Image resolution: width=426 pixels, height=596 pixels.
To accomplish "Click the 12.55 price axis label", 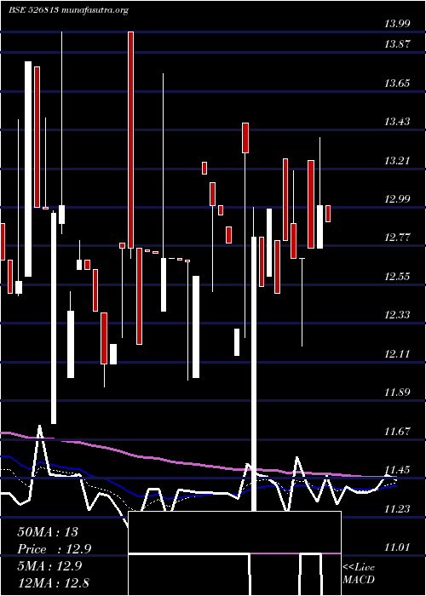I will [x=397, y=277].
